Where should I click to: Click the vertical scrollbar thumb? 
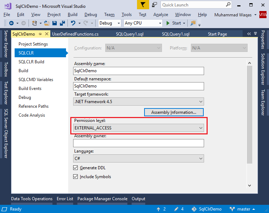250,115
